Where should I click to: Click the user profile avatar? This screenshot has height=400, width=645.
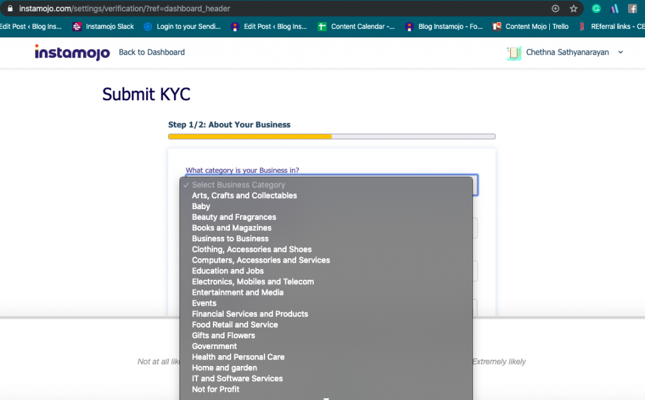click(514, 53)
